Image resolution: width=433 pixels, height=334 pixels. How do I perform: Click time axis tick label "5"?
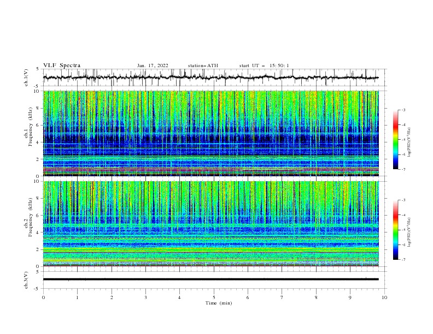[x=214, y=297]
